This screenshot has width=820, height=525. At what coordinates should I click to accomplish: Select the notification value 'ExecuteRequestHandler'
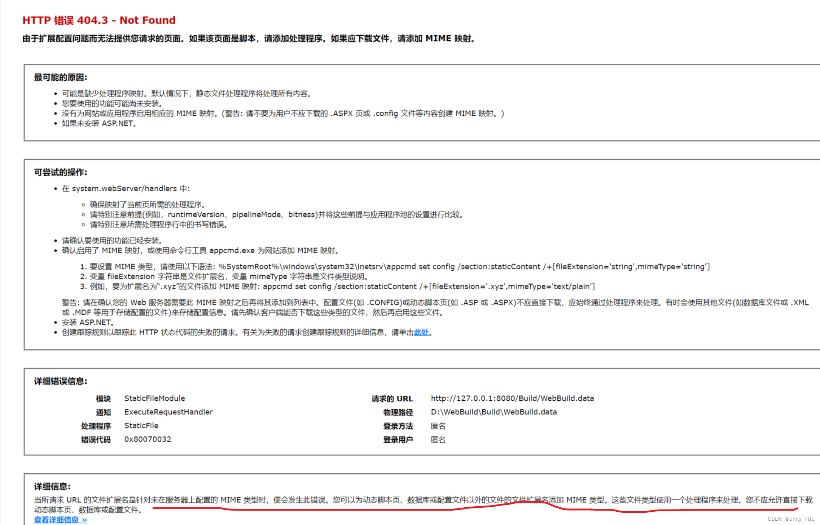(x=168, y=412)
